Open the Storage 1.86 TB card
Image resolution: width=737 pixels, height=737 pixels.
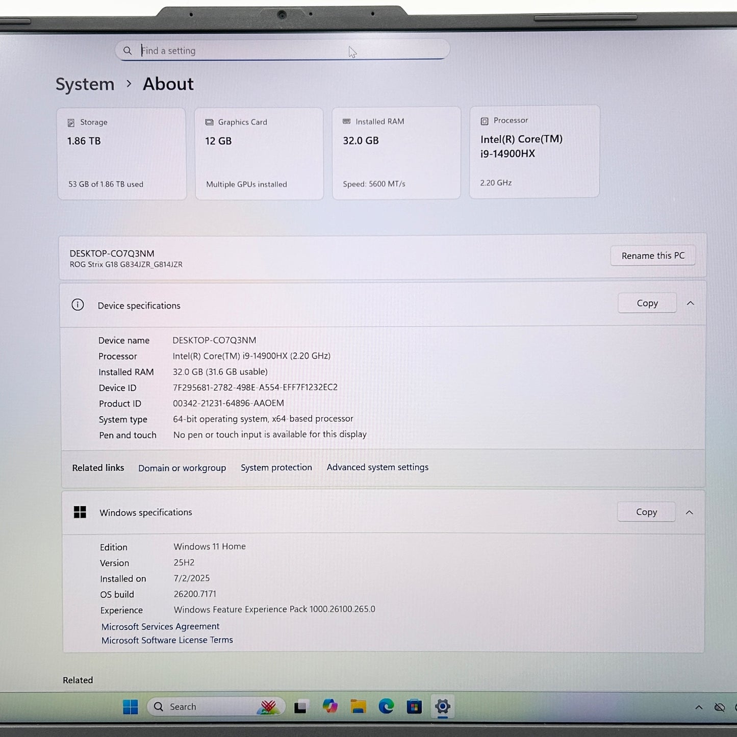tap(122, 154)
